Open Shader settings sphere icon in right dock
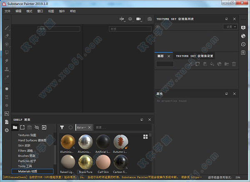 pyautogui.click(x=243, y=36)
